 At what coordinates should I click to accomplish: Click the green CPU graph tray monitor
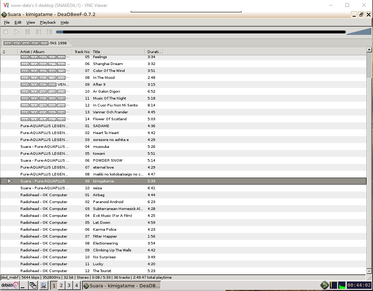pos(342,285)
